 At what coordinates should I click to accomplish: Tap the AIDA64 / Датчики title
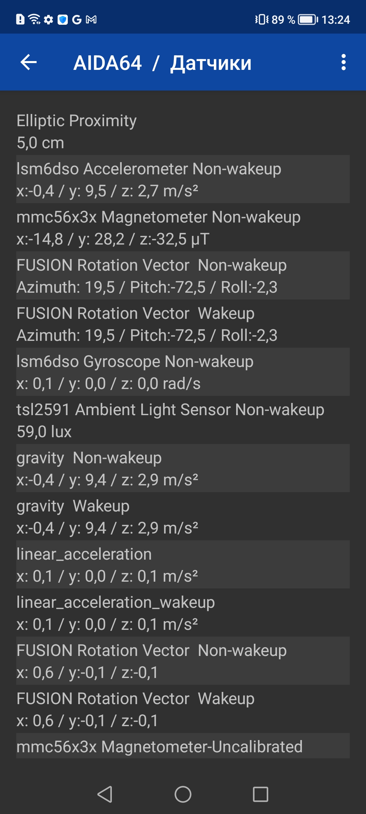pyautogui.click(x=162, y=63)
